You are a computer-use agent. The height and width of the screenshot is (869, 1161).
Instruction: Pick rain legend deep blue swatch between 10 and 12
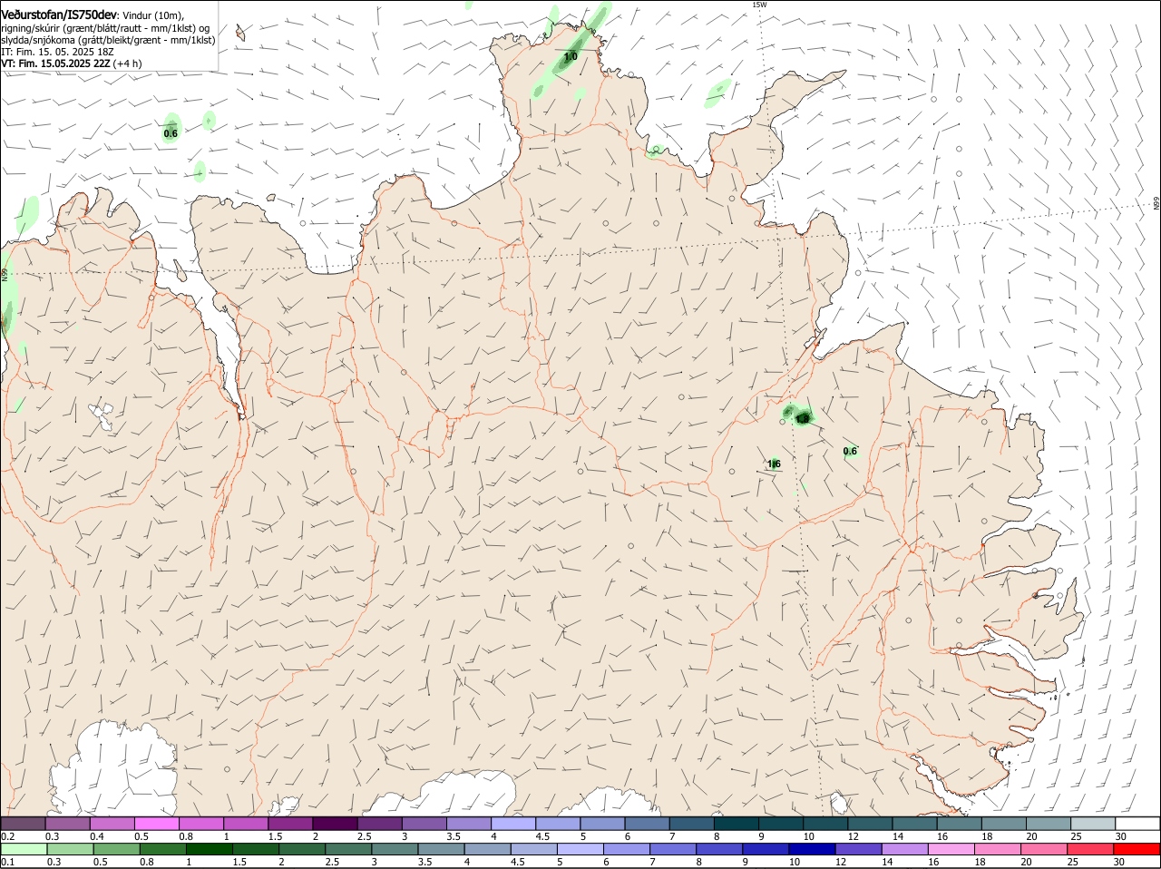click(813, 849)
